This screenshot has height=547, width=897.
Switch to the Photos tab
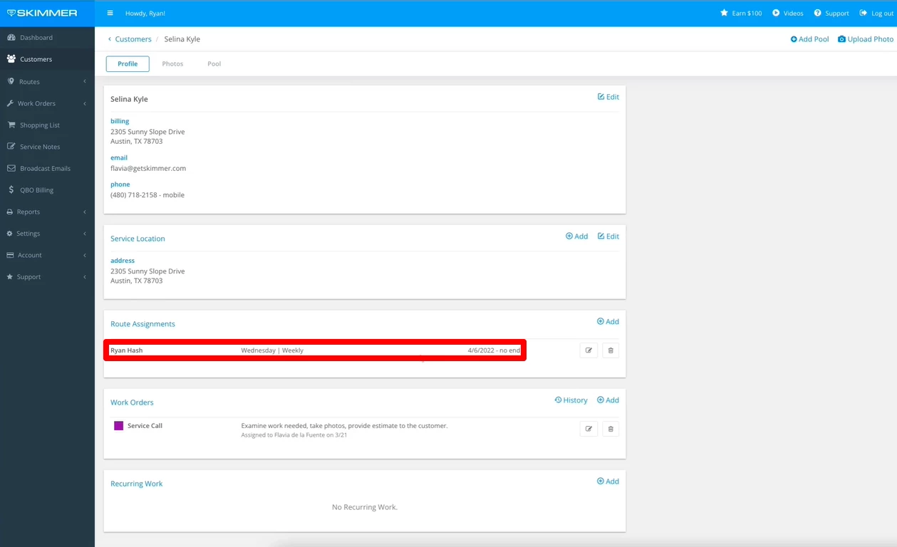click(x=172, y=63)
